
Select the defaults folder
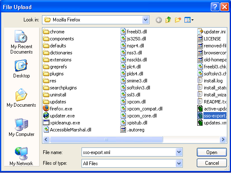[55, 46]
